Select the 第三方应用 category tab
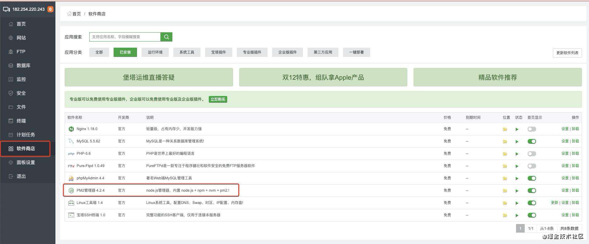The image size is (589, 244). [x=323, y=52]
